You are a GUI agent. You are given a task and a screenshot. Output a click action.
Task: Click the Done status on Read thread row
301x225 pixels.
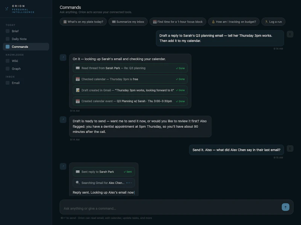coord(180,68)
